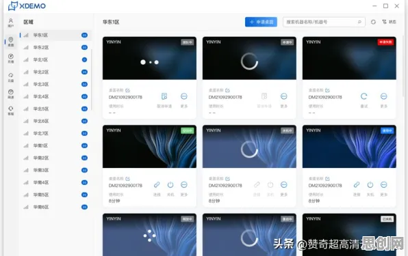The height and width of the screenshot is (256, 408).
Task: Open the thumbnail with the blue status badge
Action: point(349,147)
